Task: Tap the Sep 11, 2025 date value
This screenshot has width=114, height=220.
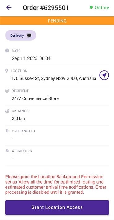Action: pos(31,58)
